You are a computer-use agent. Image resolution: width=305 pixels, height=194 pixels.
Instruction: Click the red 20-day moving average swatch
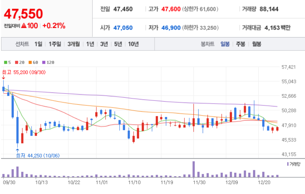(16, 62)
